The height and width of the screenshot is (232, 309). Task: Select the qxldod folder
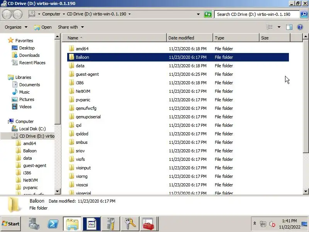[x=178, y=134]
